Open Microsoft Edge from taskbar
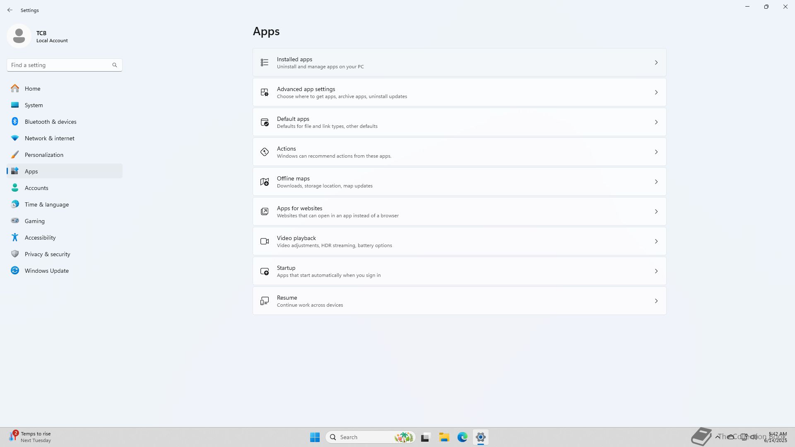 click(x=462, y=437)
